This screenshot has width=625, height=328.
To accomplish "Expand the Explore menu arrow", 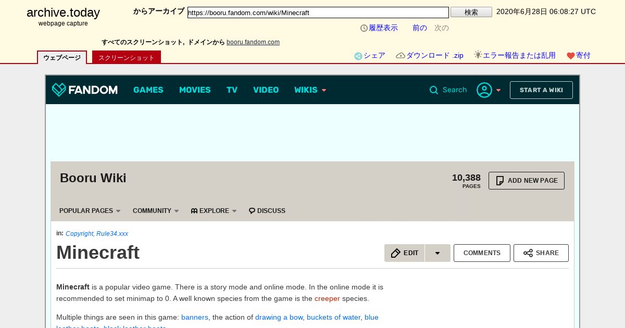I will [x=234, y=211].
